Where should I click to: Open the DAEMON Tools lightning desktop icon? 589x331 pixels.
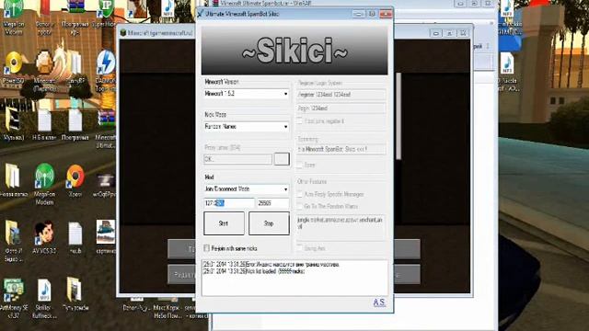tap(106, 63)
